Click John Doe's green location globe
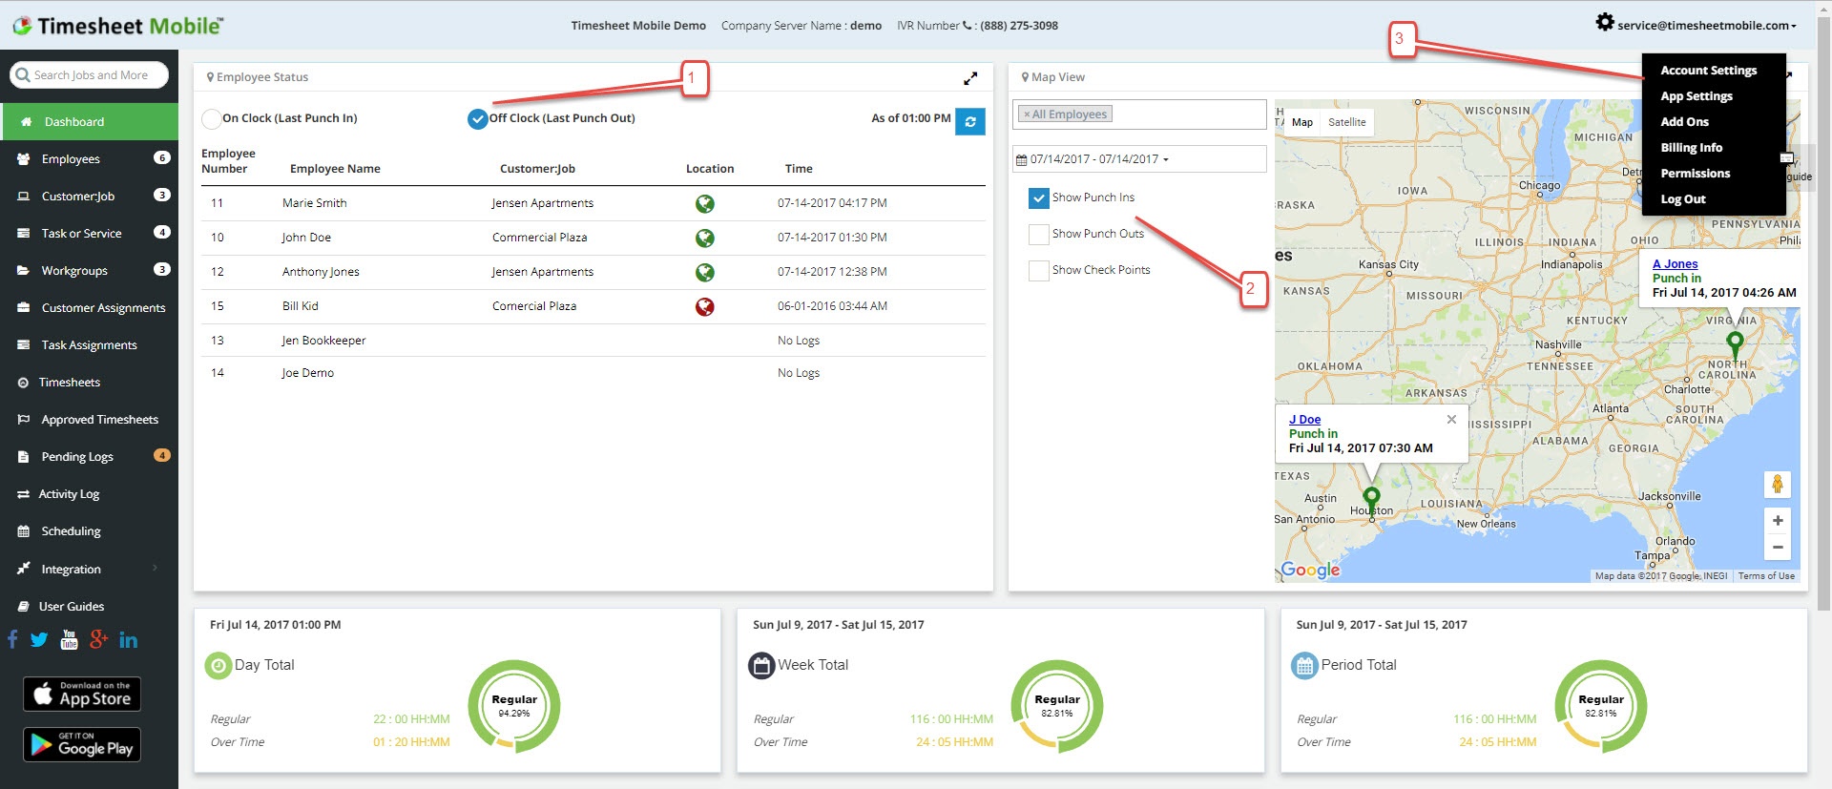This screenshot has width=1832, height=789. tap(705, 238)
